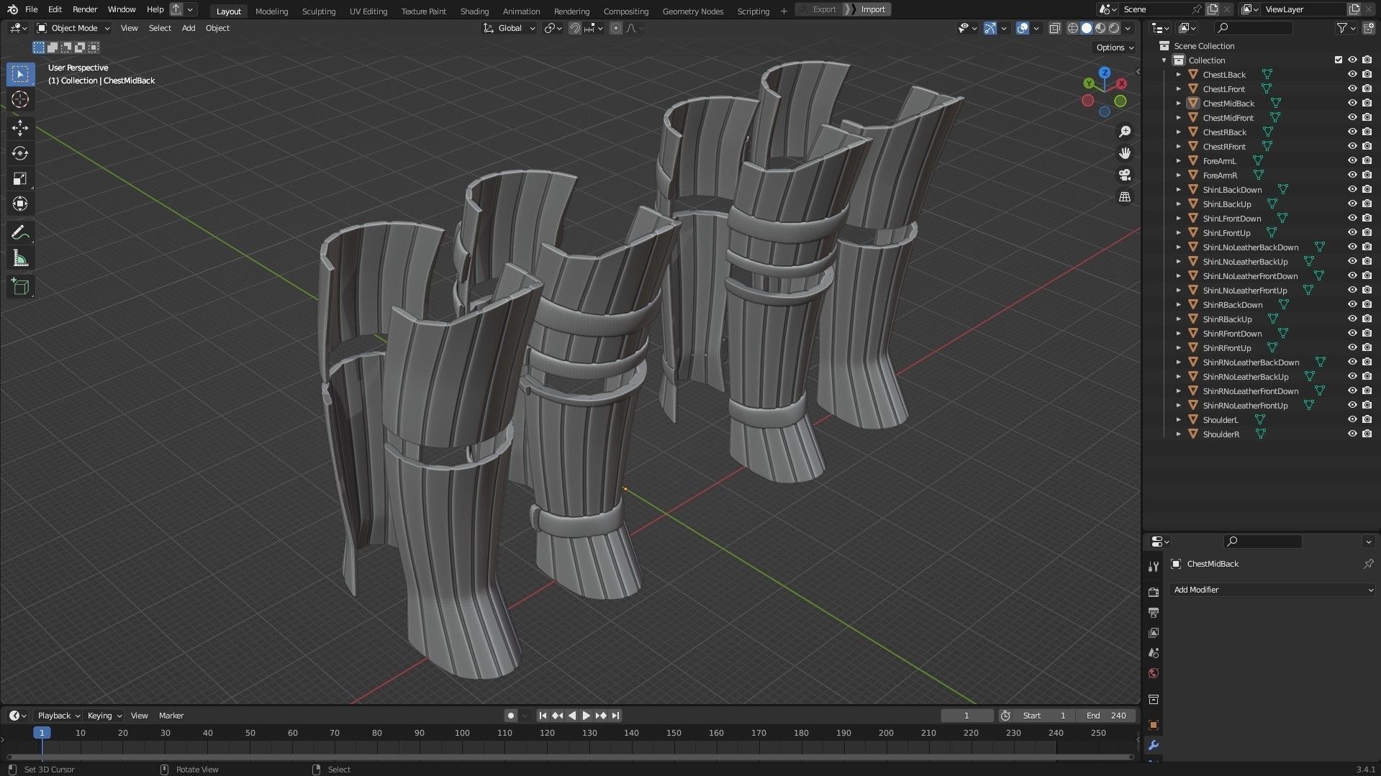The width and height of the screenshot is (1381, 776).
Task: Choose the Add Cube tool
Action: 20,287
